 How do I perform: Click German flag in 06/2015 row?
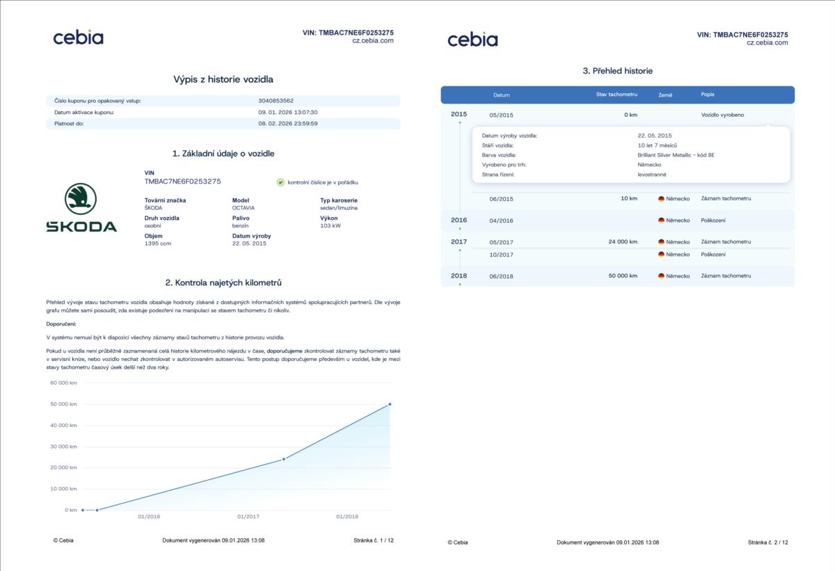661,199
